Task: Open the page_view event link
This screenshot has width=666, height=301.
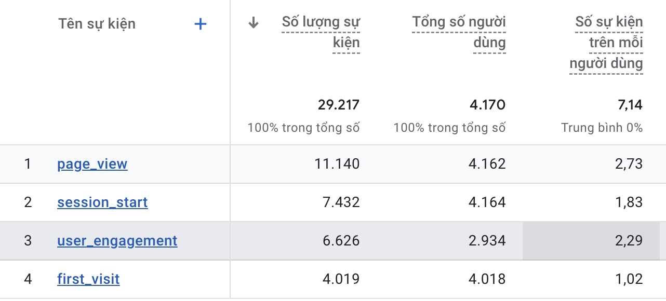Action: click(92, 164)
